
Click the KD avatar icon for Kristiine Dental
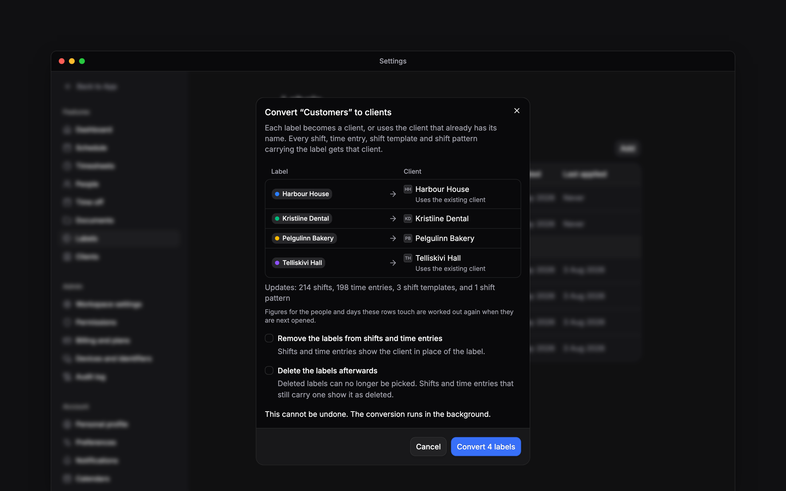(408, 219)
